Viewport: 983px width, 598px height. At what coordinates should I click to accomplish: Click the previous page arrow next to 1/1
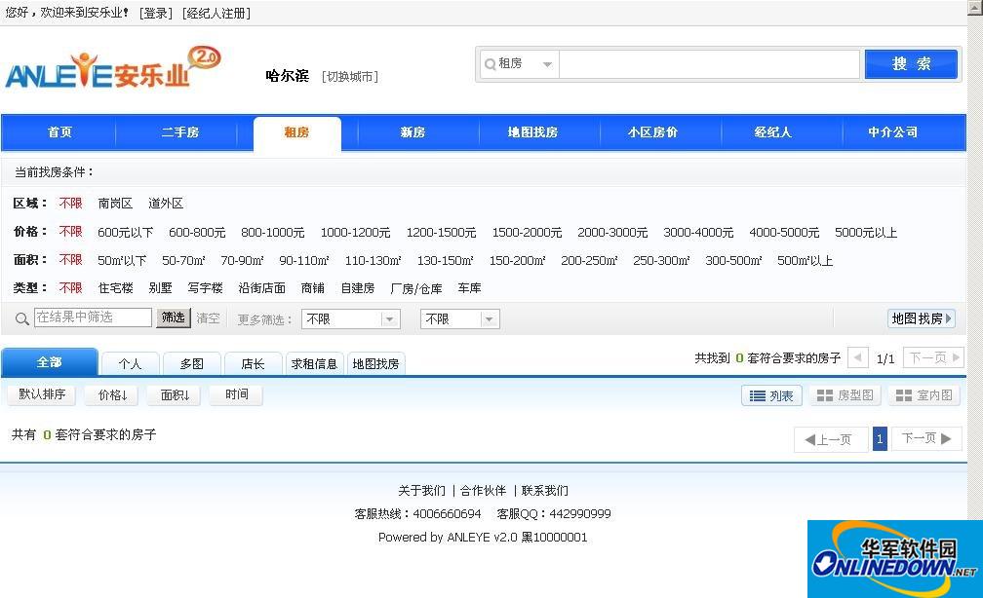click(858, 357)
